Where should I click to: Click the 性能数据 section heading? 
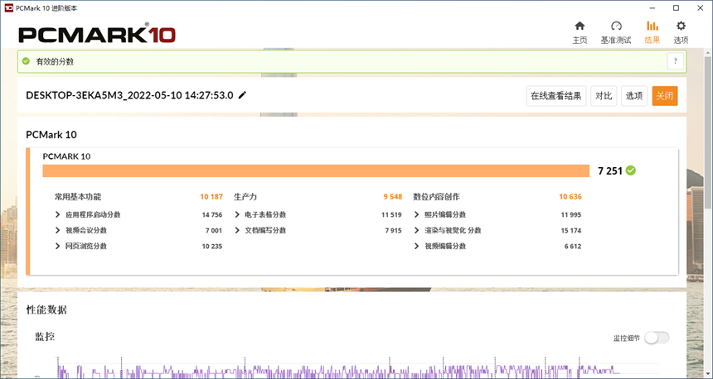point(46,310)
